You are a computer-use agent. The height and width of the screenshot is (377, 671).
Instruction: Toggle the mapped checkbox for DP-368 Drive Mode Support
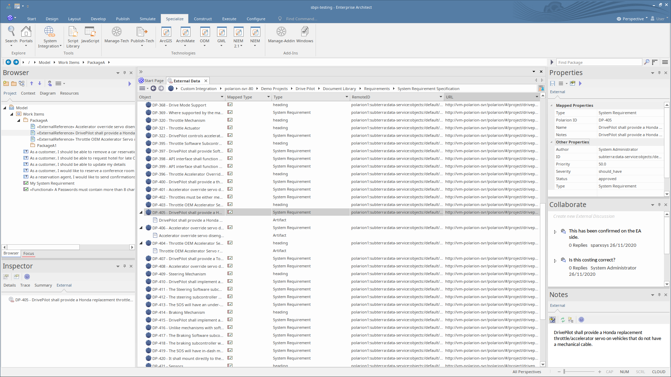[230, 104]
